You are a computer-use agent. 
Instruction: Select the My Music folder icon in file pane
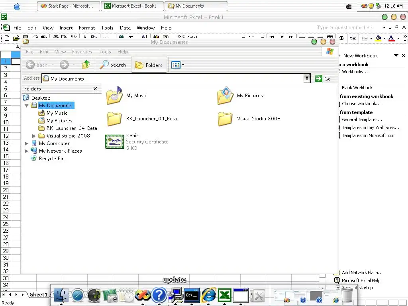coord(114,96)
